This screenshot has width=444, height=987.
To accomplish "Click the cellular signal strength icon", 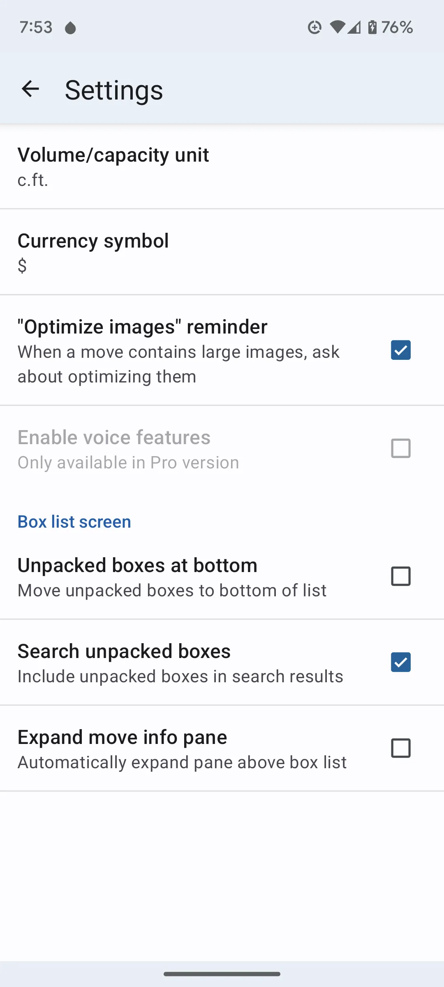I will (x=354, y=28).
